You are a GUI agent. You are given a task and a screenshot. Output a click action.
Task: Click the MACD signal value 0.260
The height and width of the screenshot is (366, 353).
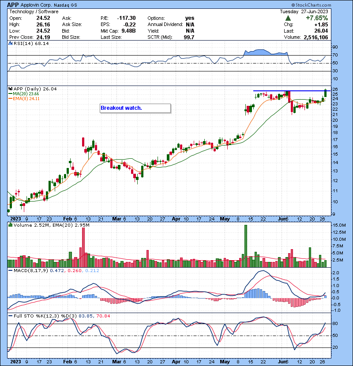pos(75,271)
